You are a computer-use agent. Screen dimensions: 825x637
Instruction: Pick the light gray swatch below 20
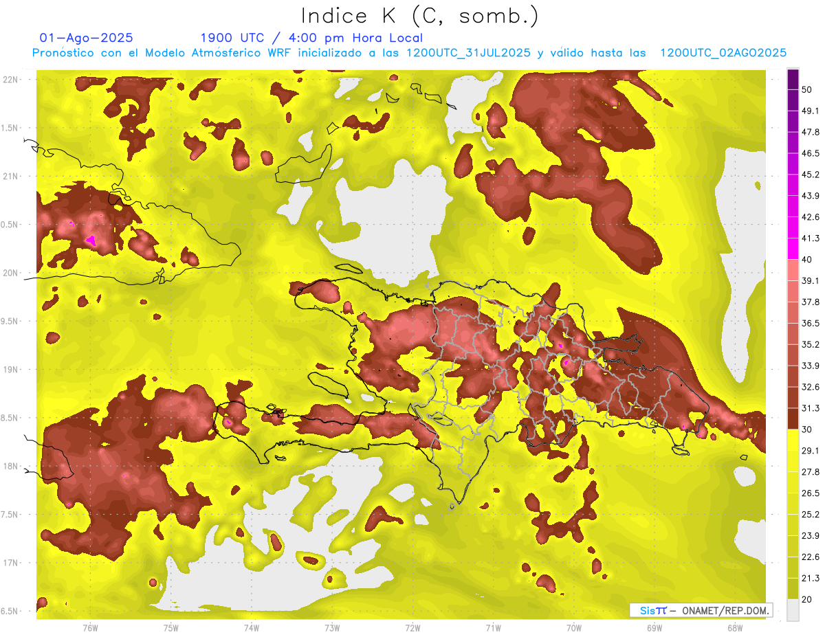pos(793,610)
